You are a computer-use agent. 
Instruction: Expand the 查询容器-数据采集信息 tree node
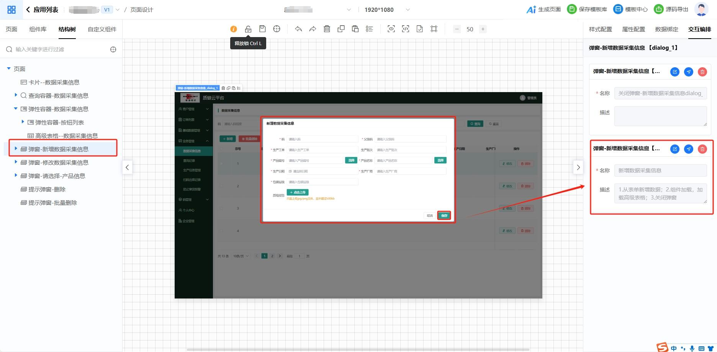(16, 95)
